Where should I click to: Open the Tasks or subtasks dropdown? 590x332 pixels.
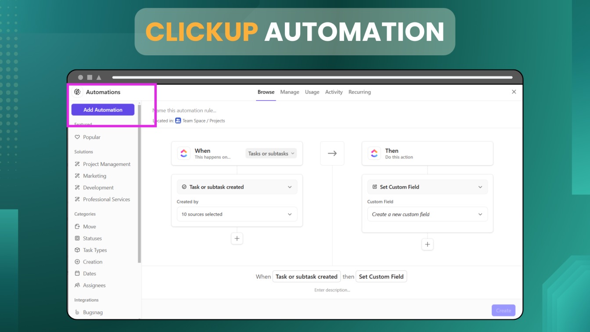pos(271,153)
